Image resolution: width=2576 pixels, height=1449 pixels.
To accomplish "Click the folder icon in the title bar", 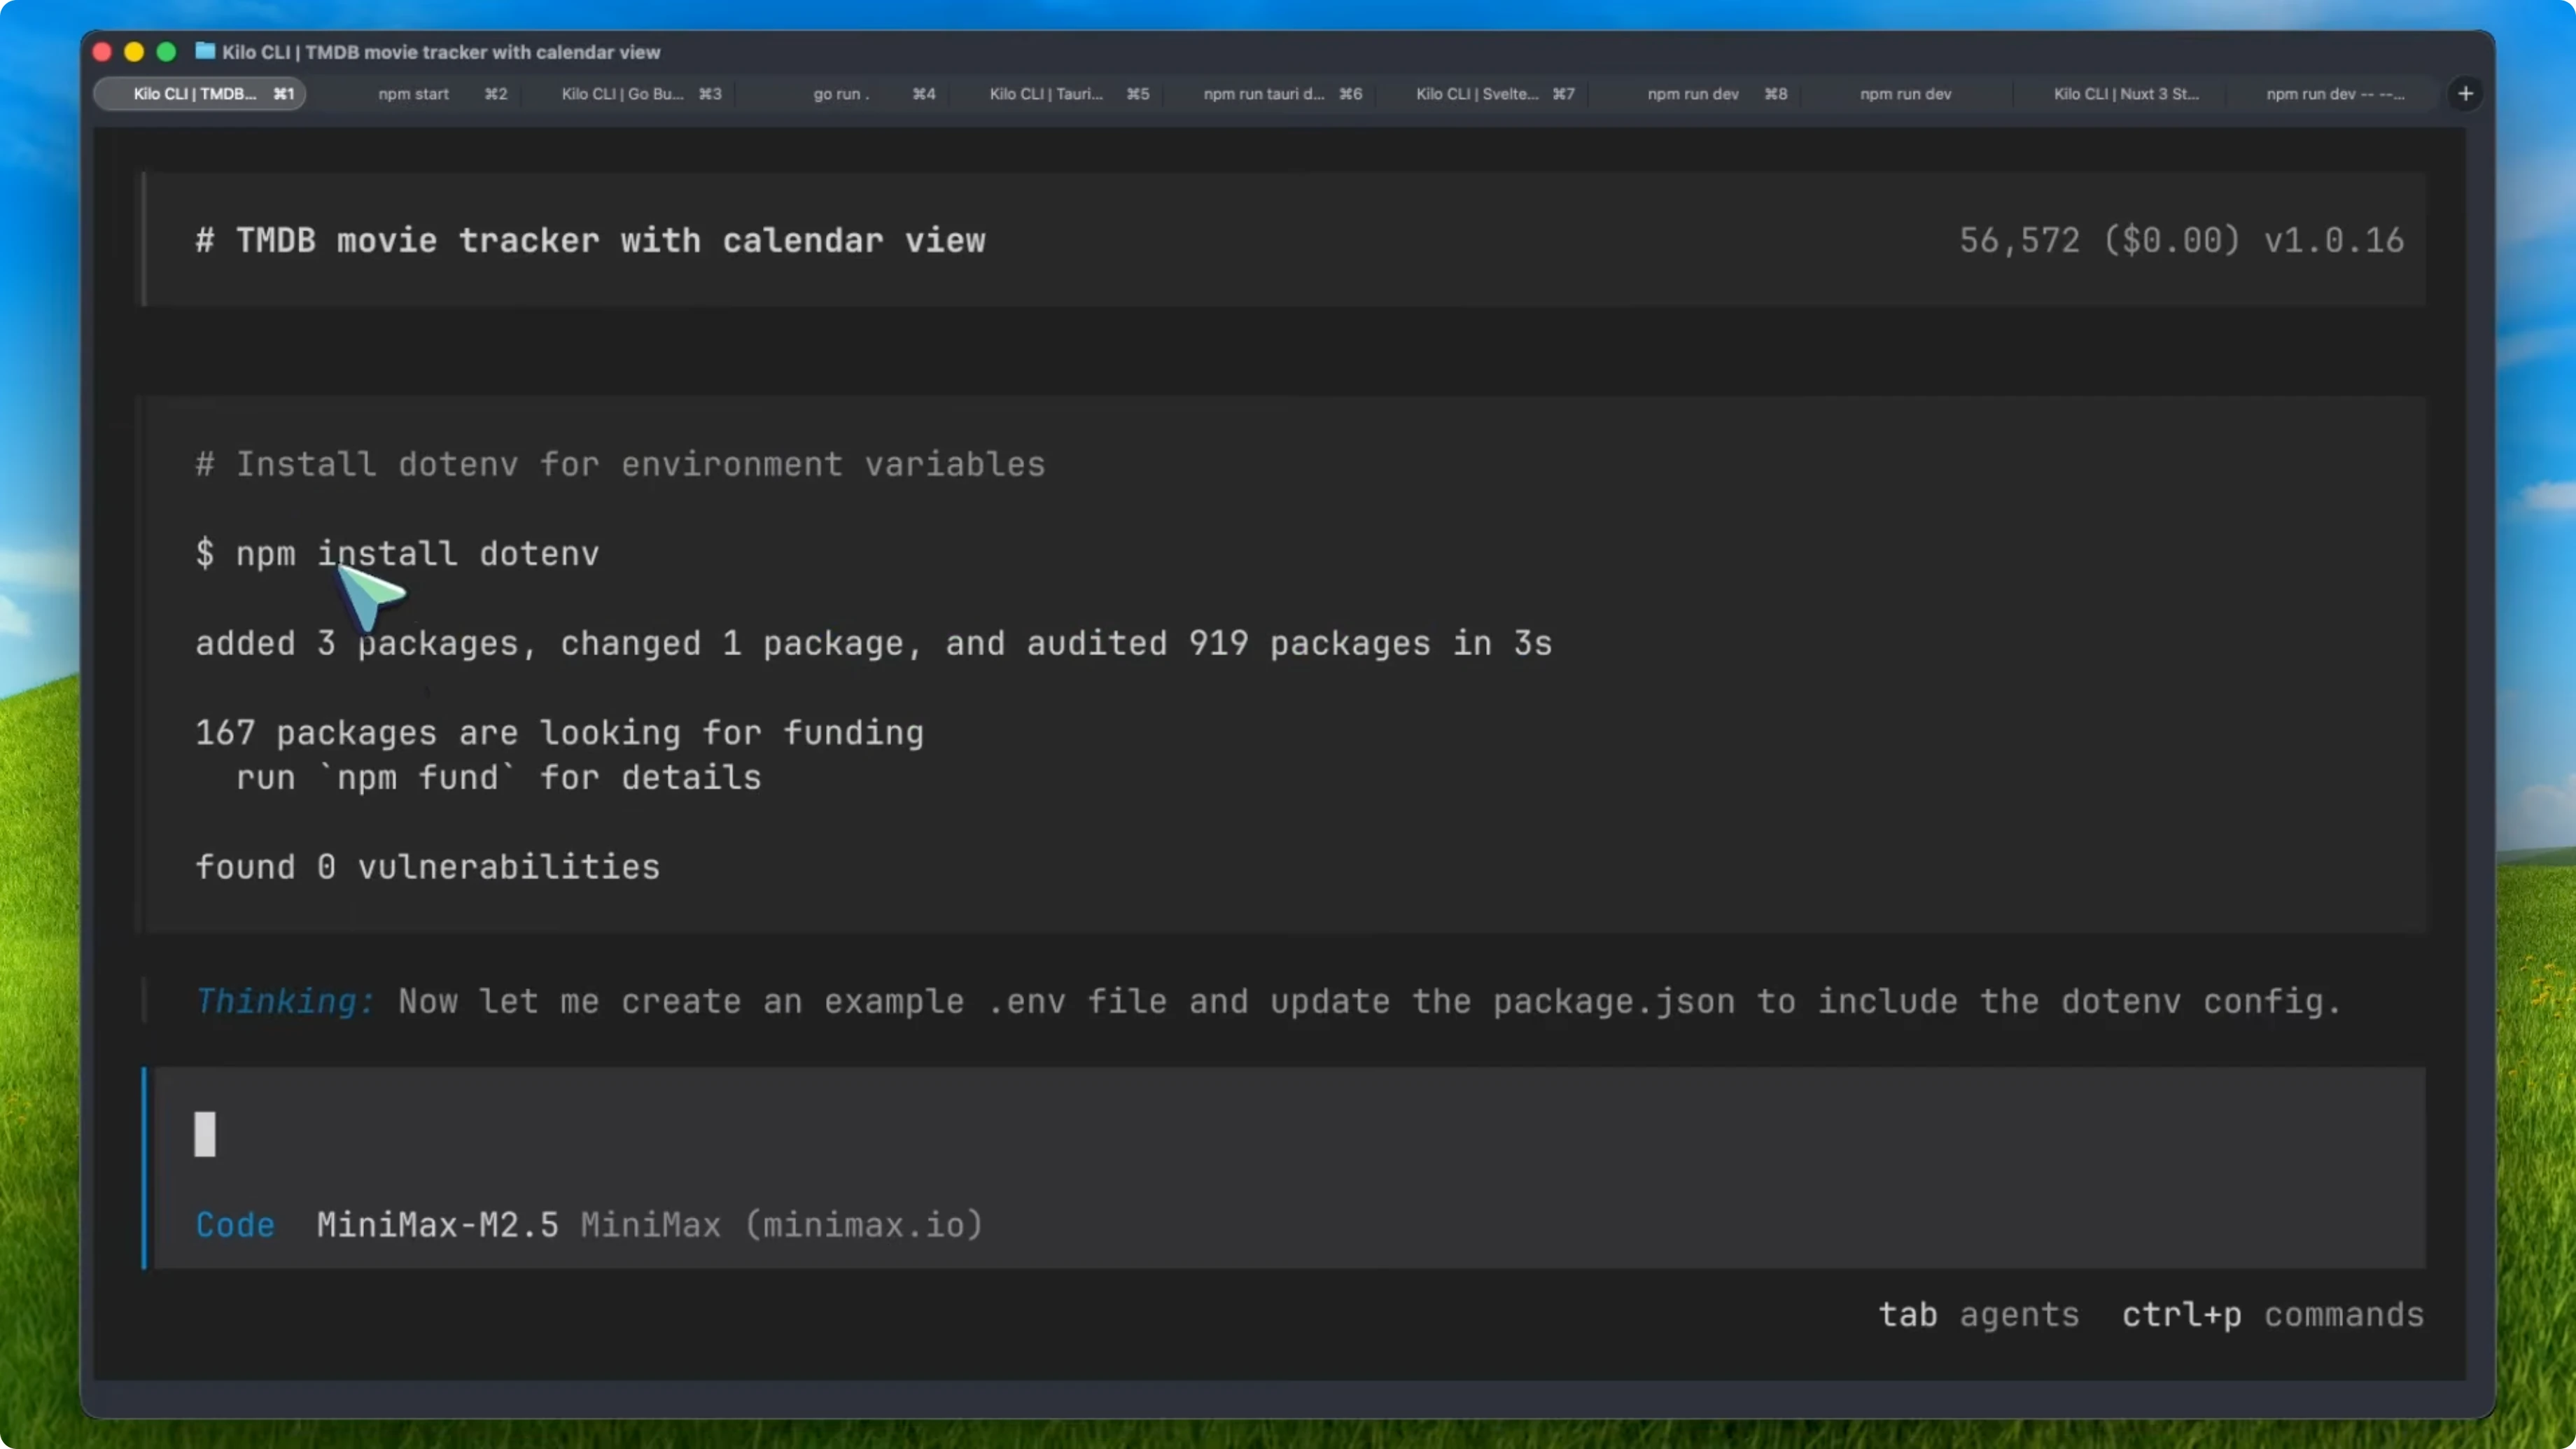I will click(204, 52).
